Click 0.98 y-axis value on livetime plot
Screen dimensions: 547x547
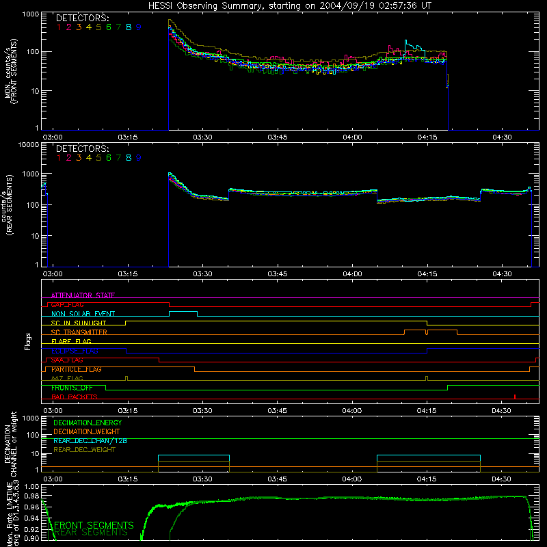coord(31,496)
